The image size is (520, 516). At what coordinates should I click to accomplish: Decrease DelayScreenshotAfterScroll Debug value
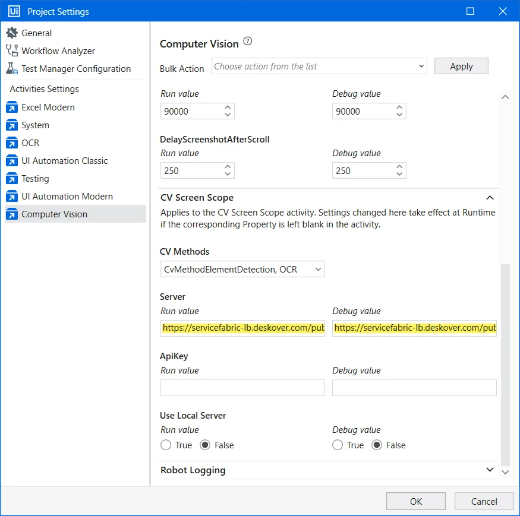tap(399, 173)
